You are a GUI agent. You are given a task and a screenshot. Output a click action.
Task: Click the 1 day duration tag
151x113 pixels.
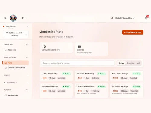[x=86, y=91]
